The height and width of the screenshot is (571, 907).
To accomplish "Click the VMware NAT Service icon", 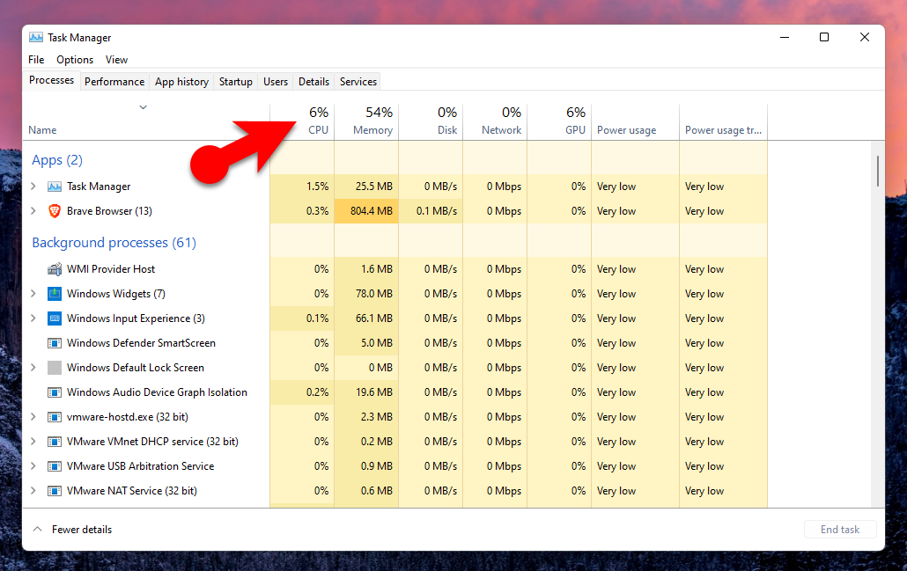I will coord(55,491).
